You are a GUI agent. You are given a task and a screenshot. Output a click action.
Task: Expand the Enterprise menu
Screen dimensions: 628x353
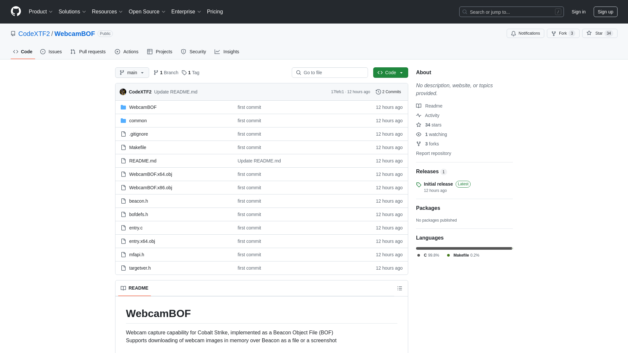[x=186, y=12]
